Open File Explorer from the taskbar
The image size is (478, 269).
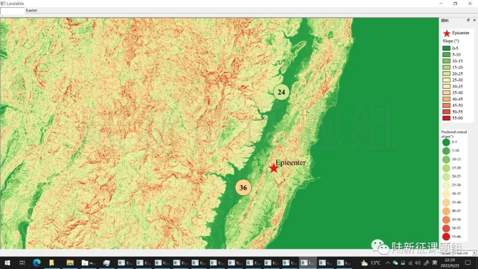tap(70, 263)
